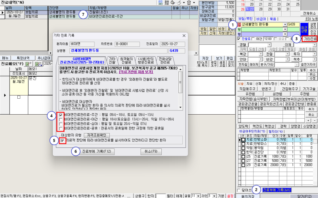Switch to the 원격협의 진찰료 tab

[x=126, y=60]
